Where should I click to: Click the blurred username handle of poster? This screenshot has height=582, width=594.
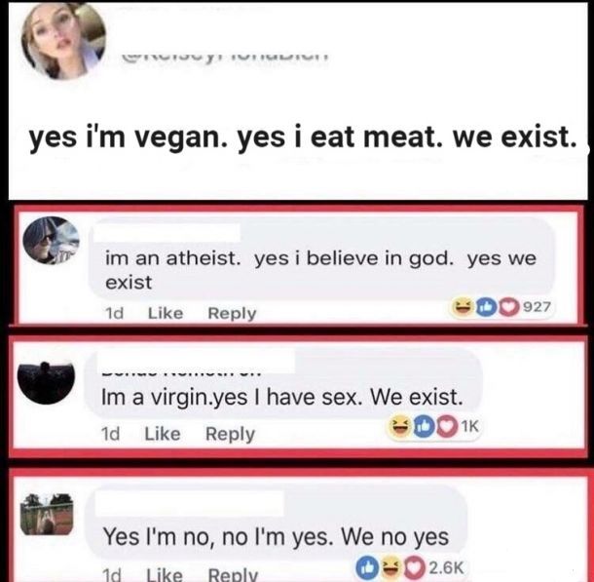tap(225, 58)
